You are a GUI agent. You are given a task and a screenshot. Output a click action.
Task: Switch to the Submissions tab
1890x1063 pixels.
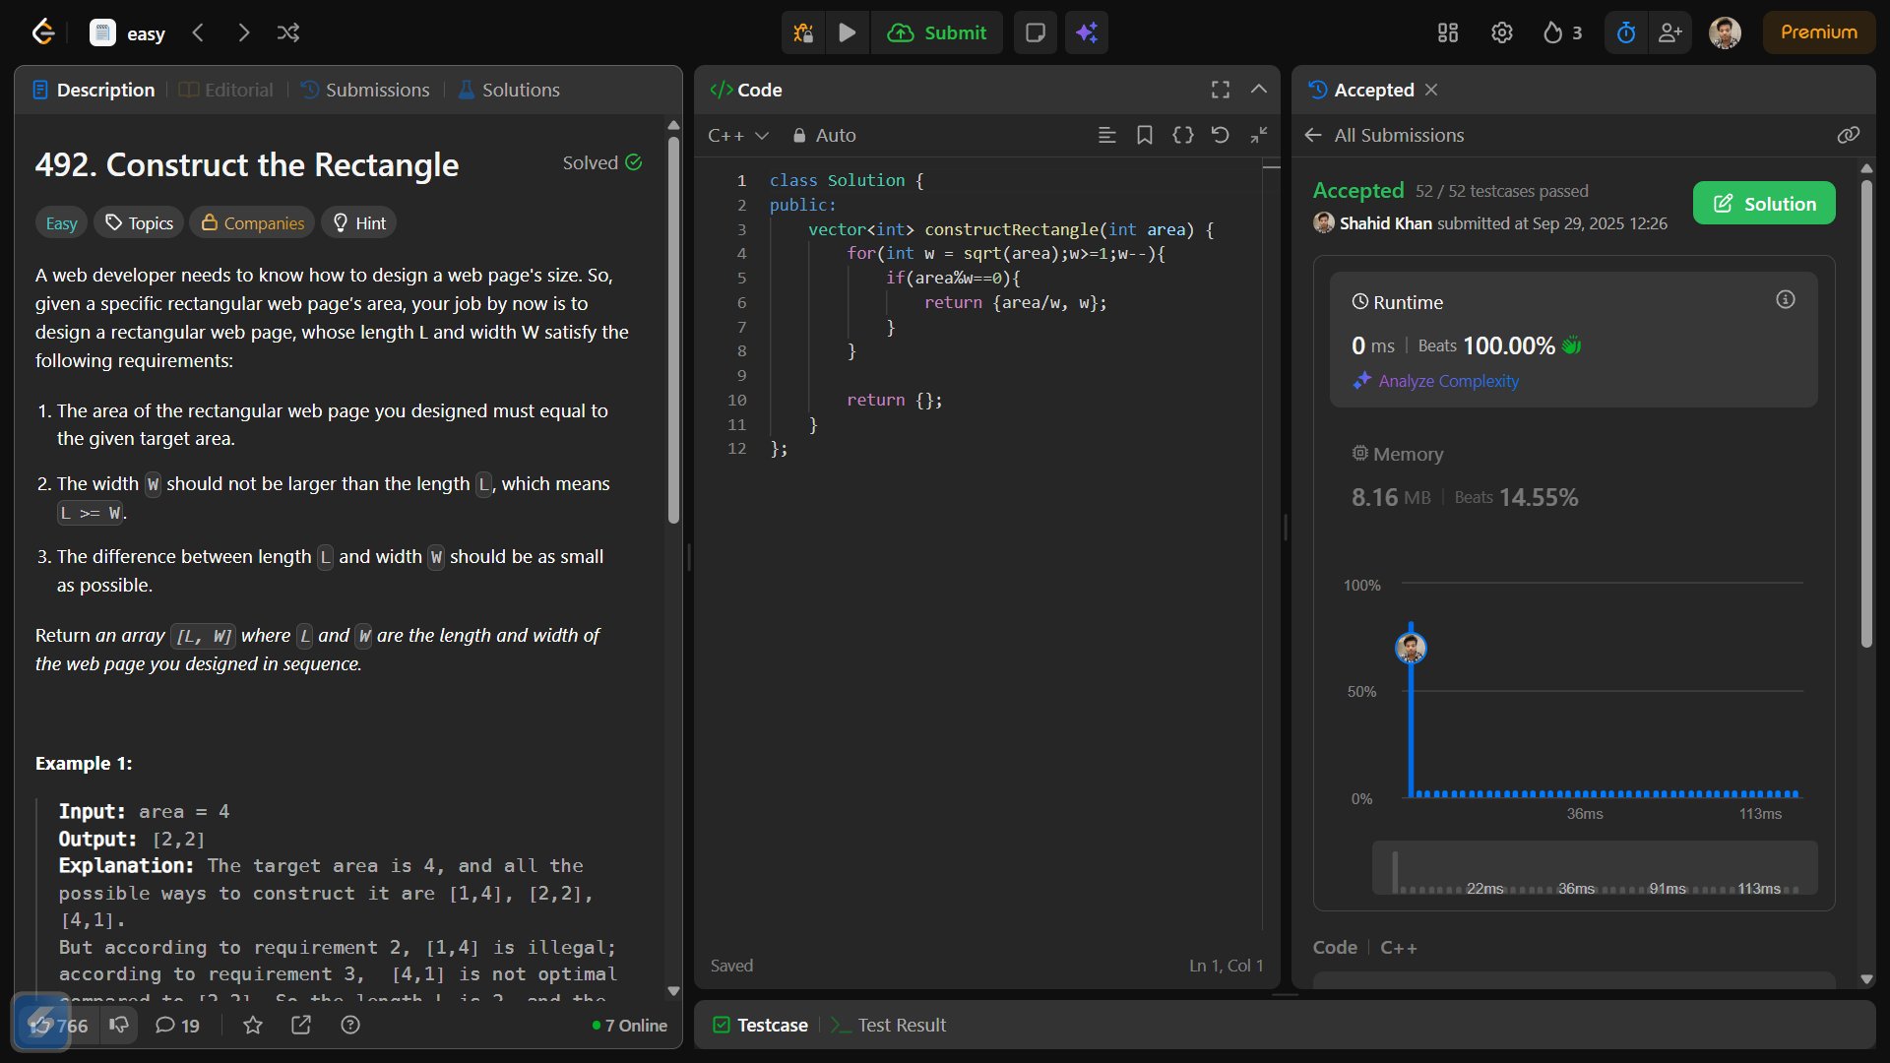pos(365,90)
